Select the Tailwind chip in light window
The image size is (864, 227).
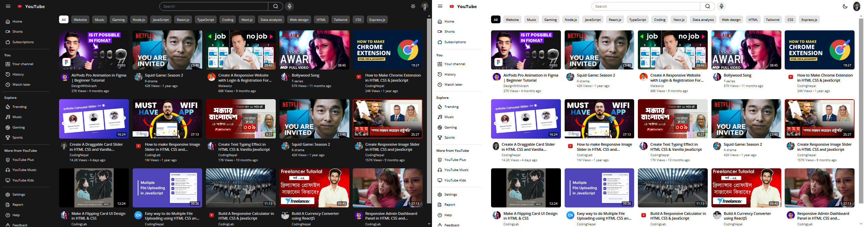[773, 20]
